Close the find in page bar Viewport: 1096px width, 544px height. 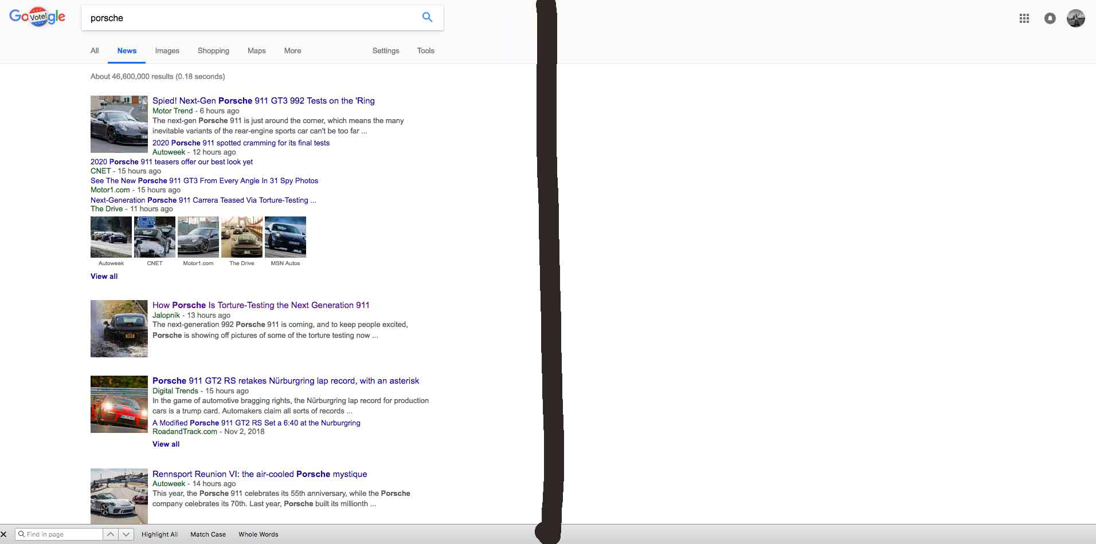3,534
